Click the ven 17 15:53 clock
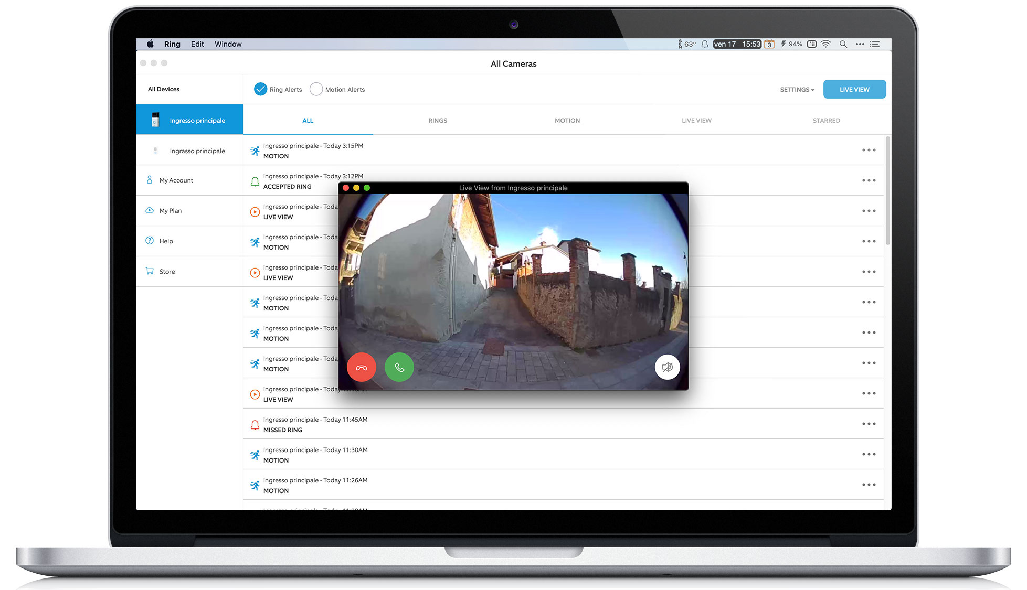This screenshot has height=590, width=1027. click(x=737, y=44)
